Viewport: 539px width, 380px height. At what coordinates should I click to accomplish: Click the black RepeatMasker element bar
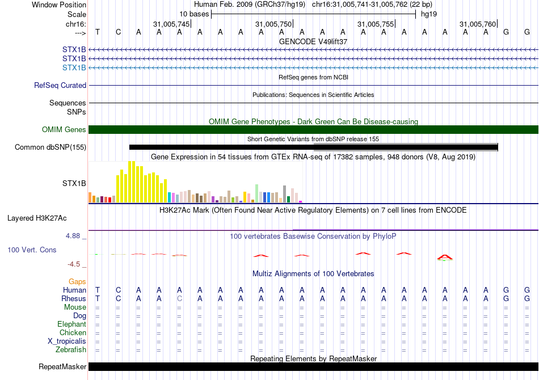[313, 367]
